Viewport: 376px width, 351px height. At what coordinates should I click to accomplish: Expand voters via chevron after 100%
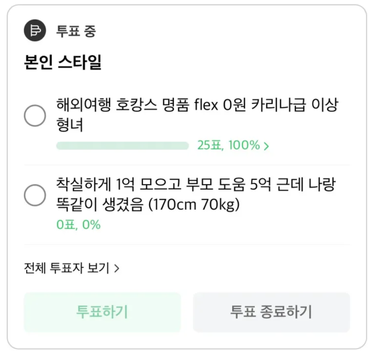click(266, 146)
